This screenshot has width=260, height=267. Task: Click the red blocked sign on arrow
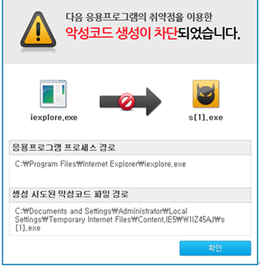[127, 102]
